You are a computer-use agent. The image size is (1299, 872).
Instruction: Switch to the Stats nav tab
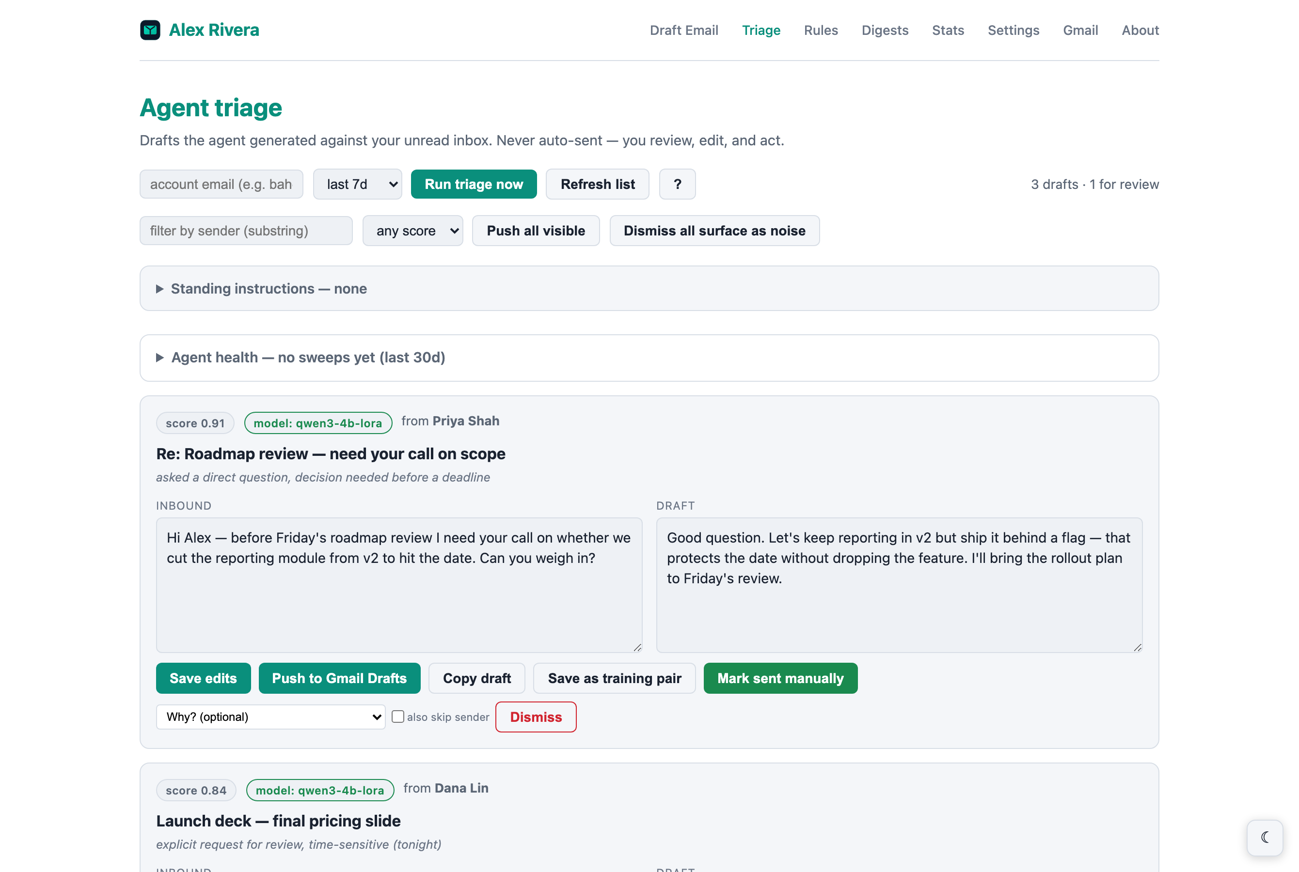coord(948,30)
